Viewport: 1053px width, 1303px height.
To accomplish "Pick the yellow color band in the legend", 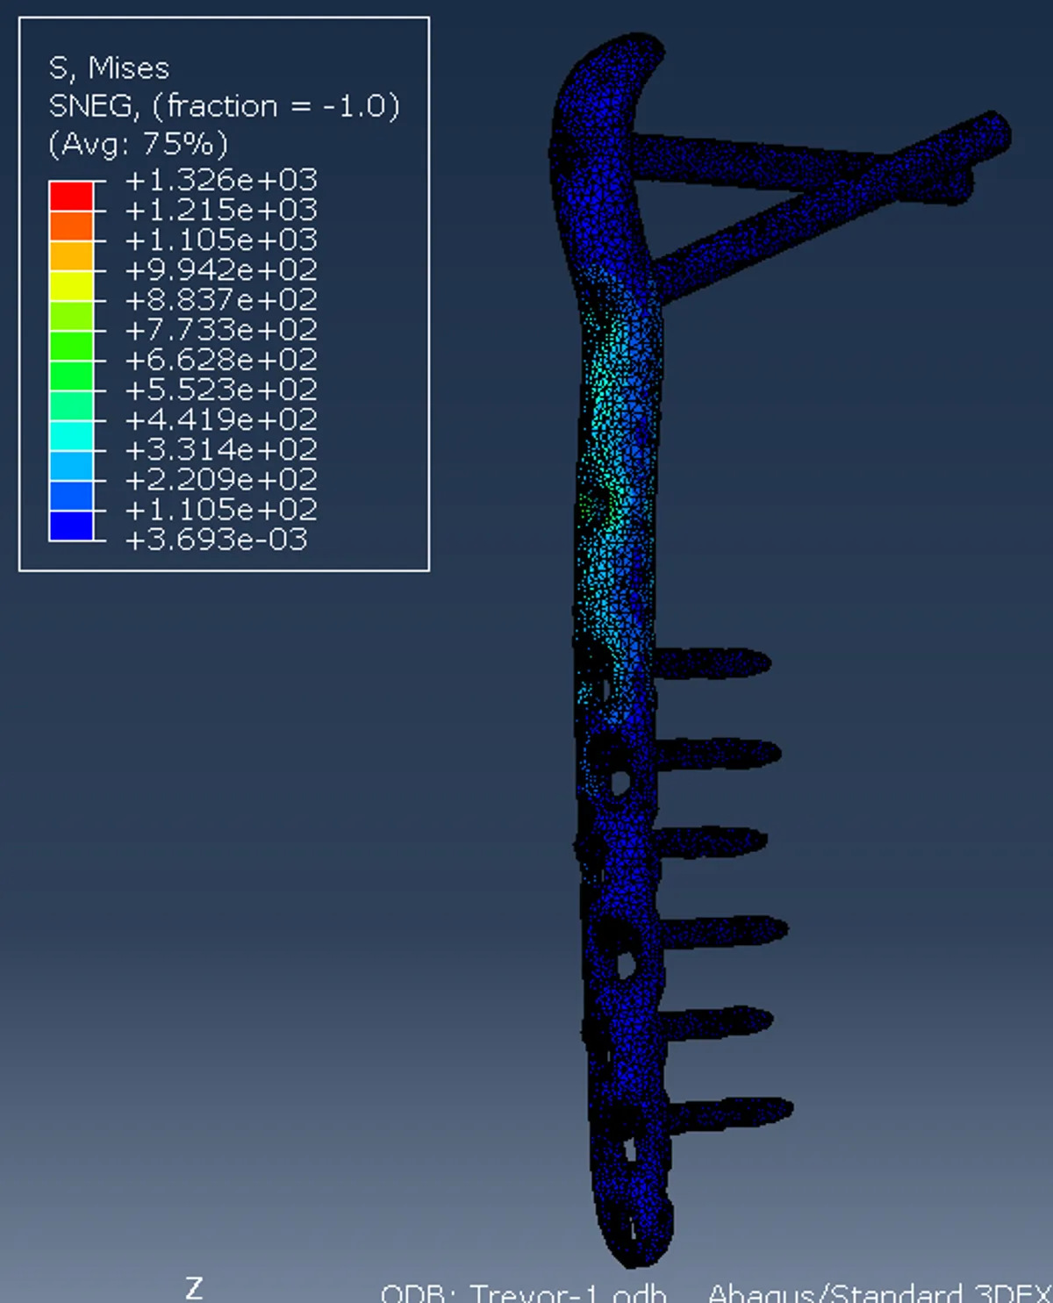I will click(71, 286).
